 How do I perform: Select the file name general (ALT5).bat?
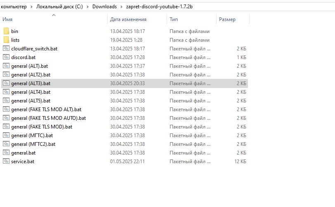point(31,101)
